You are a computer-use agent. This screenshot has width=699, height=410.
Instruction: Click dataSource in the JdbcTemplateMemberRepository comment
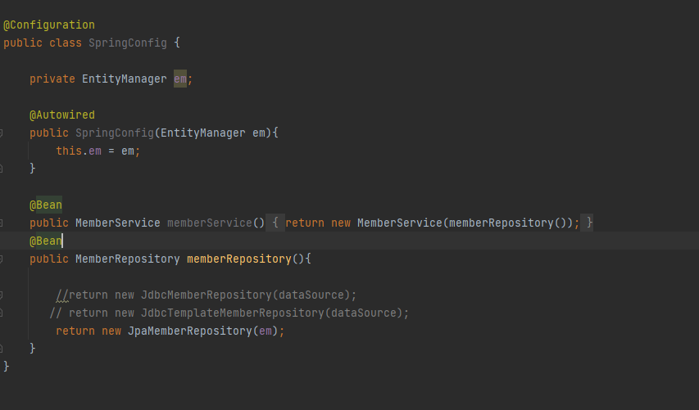pyautogui.click(x=363, y=313)
